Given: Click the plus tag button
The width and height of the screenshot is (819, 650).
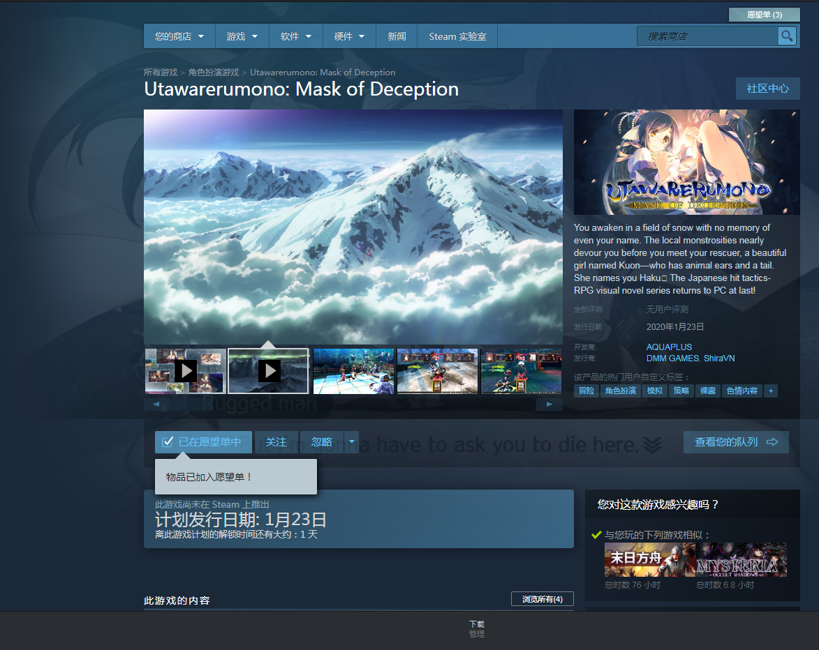Looking at the screenshot, I should click(770, 391).
